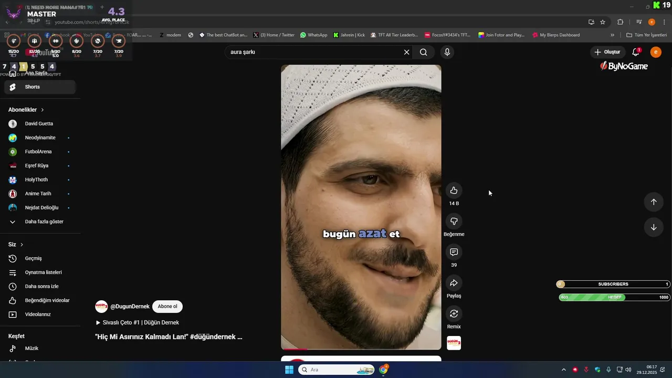
Task: Open FutbolArena channel
Action: pyautogui.click(x=40, y=152)
